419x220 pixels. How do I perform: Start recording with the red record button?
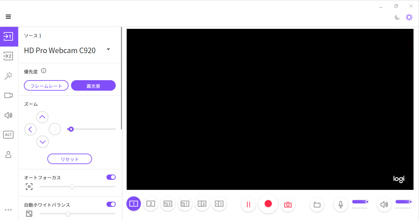pos(268,204)
